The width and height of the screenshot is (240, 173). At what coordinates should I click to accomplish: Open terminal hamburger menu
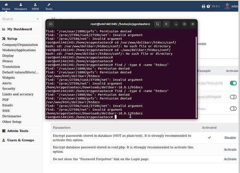click(x=166, y=24)
